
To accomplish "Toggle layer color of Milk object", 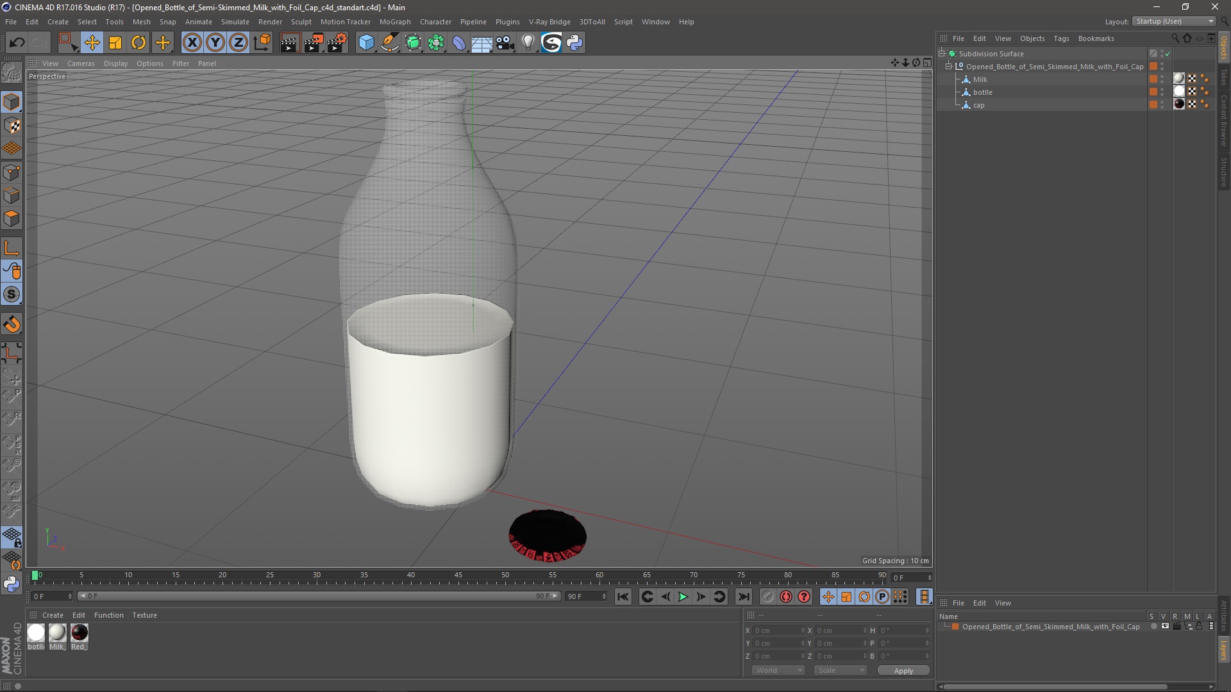I will coord(1153,79).
